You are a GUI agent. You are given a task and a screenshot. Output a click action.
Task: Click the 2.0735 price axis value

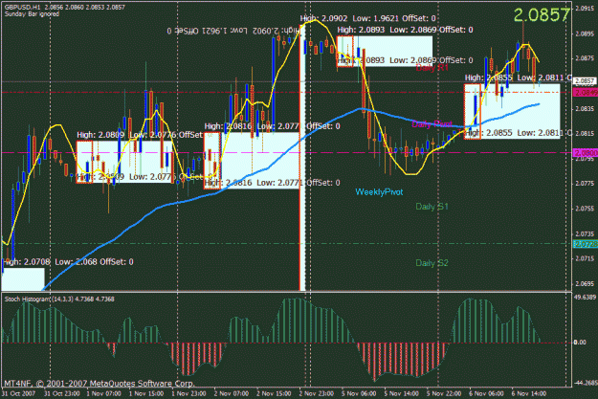click(x=585, y=233)
